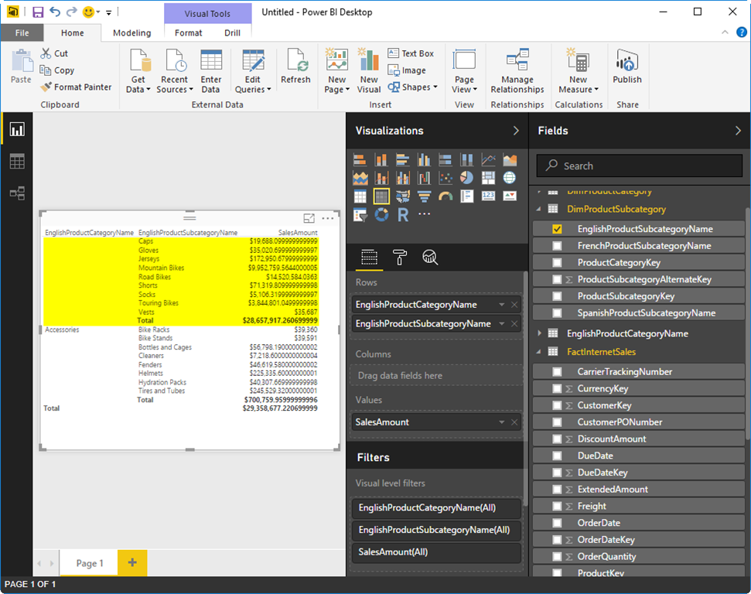Click the Publish icon in ribbon
The height and width of the screenshot is (594, 751).
[627, 67]
